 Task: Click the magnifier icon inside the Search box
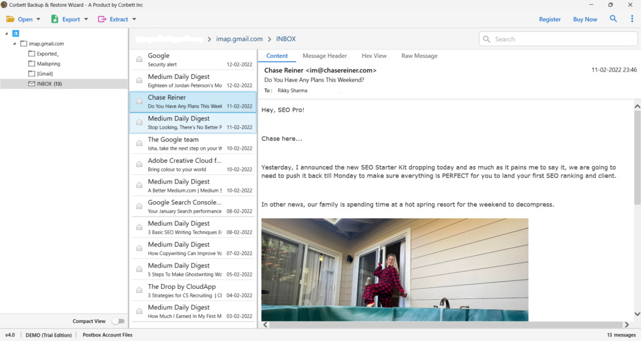tap(486, 39)
